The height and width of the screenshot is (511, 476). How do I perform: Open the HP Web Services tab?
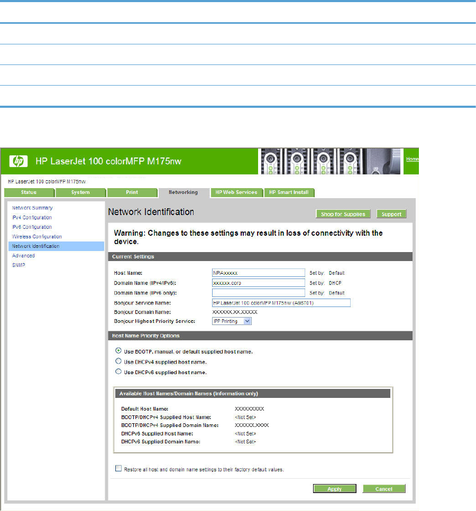click(x=236, y=192)
